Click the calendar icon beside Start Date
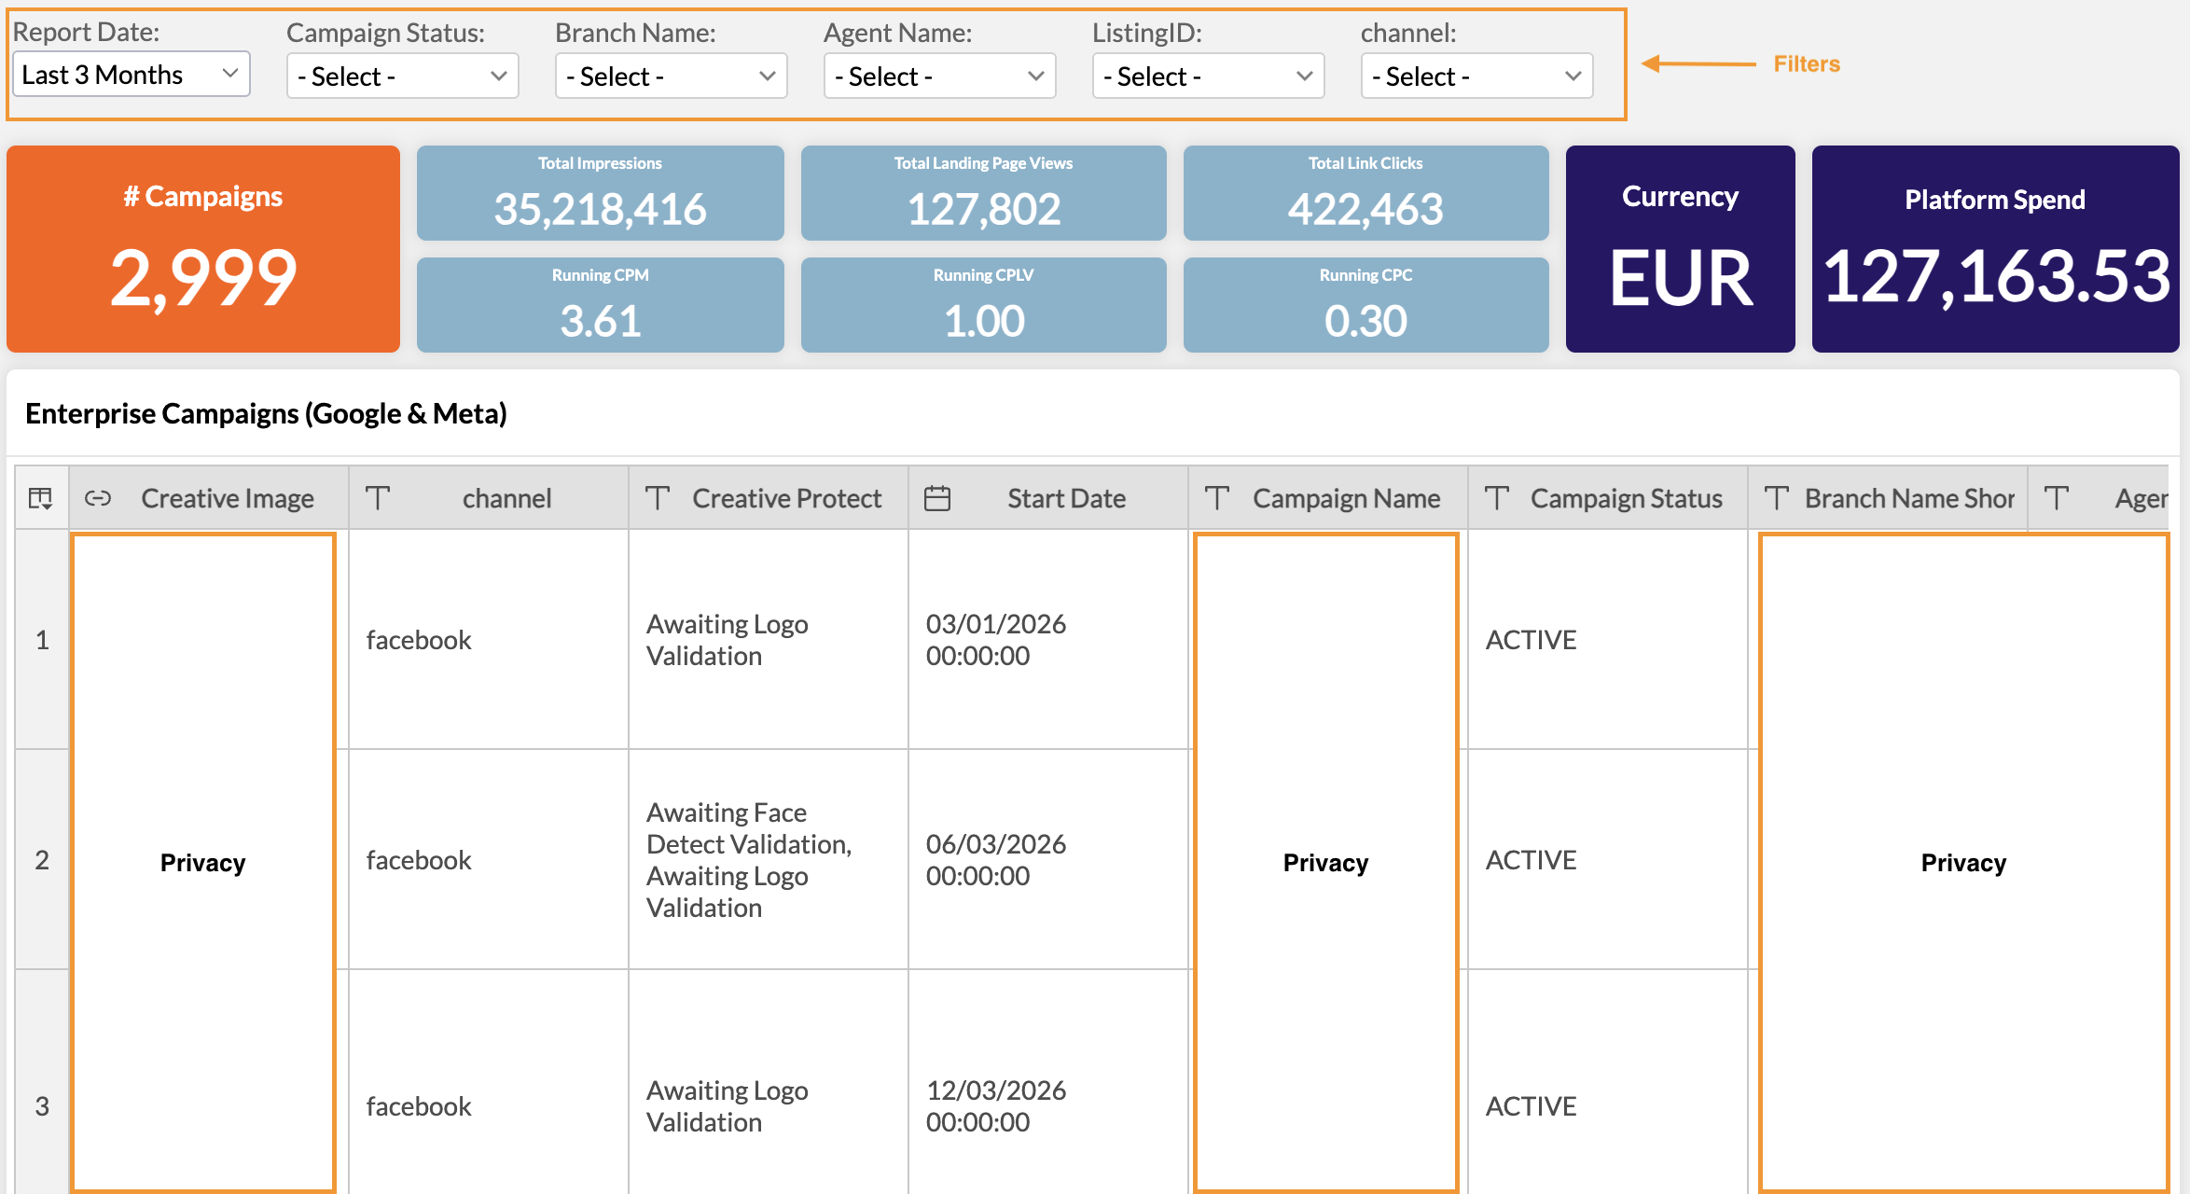 pyautogui.click(x=937, y=498)
